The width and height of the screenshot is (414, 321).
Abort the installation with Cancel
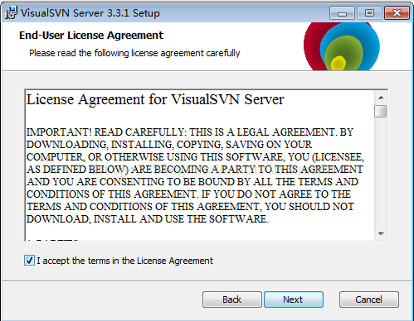[369, 299]
